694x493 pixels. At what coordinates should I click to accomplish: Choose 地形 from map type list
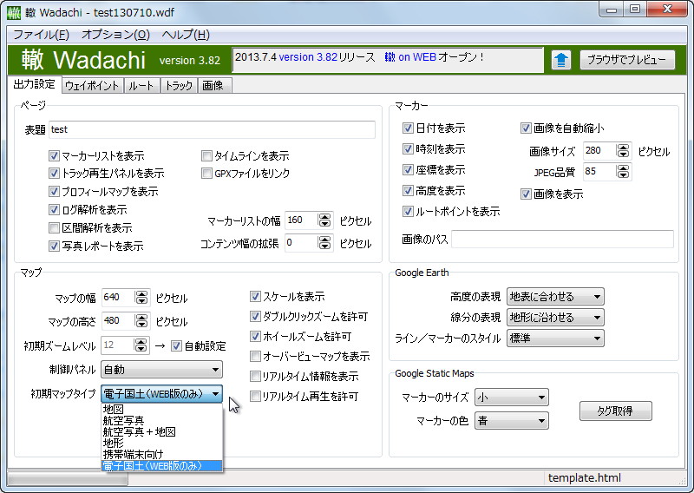point(161,443)
